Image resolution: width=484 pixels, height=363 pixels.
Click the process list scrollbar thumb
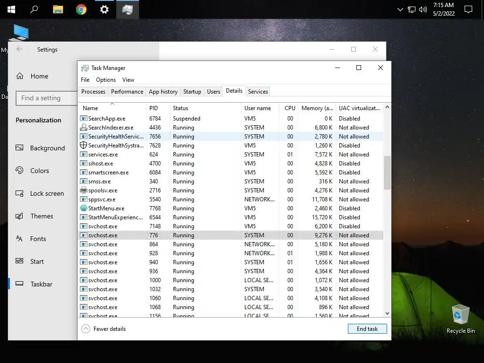coord(387,173)
